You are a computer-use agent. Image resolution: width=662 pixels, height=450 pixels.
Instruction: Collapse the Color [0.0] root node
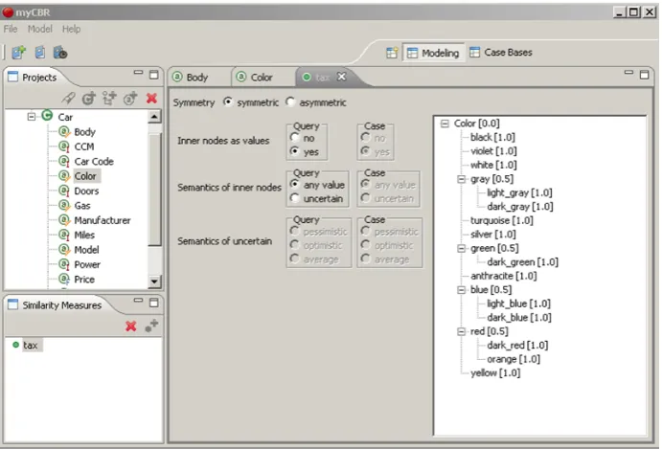tap(445, 124)
